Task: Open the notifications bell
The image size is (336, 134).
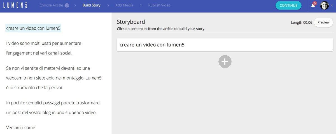Action: click(x=313, y=5)
